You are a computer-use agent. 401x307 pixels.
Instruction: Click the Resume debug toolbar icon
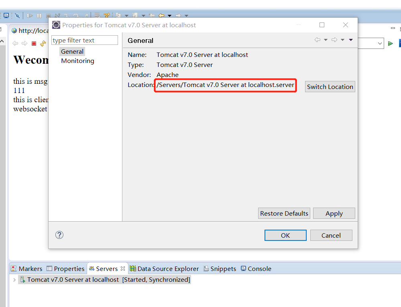(x=30, y=16)
